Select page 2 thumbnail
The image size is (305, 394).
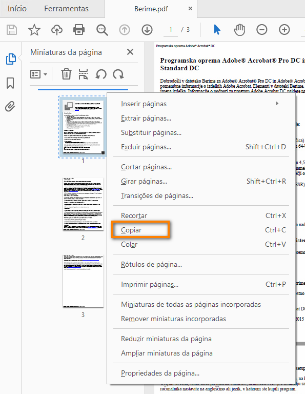(83, 204)
